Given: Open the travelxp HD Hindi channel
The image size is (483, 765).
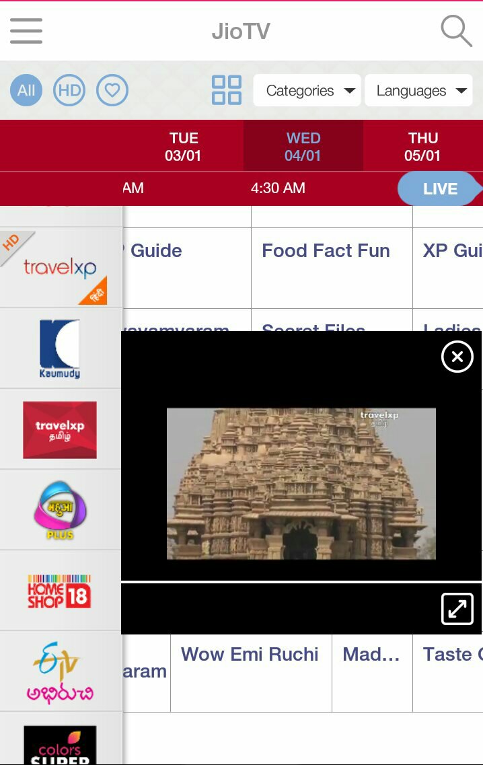Looking at the screenshot, I should [x=60, y=267].
